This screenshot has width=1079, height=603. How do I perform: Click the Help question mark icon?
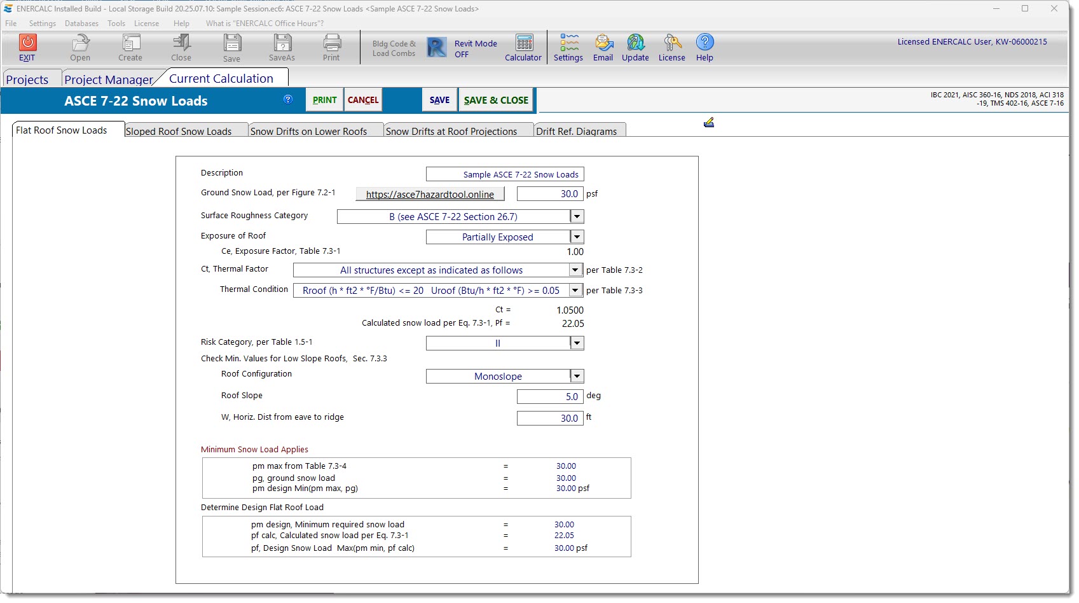coord(704,43)
